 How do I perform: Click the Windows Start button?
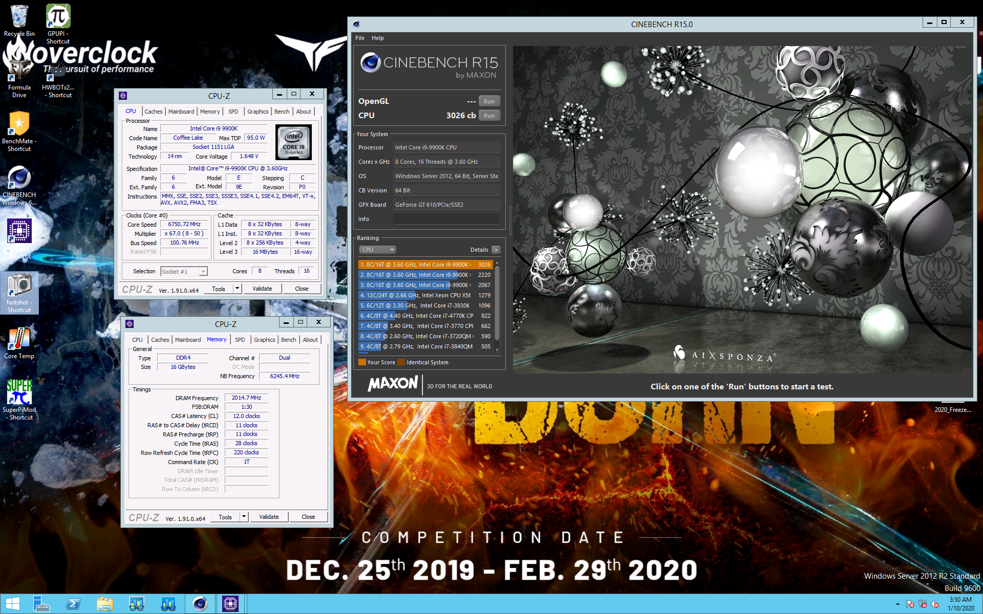pos(12,604)
